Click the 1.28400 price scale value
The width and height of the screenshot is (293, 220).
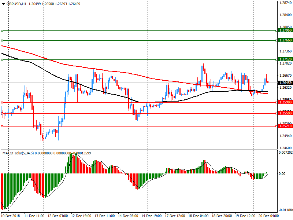(285, 15)
